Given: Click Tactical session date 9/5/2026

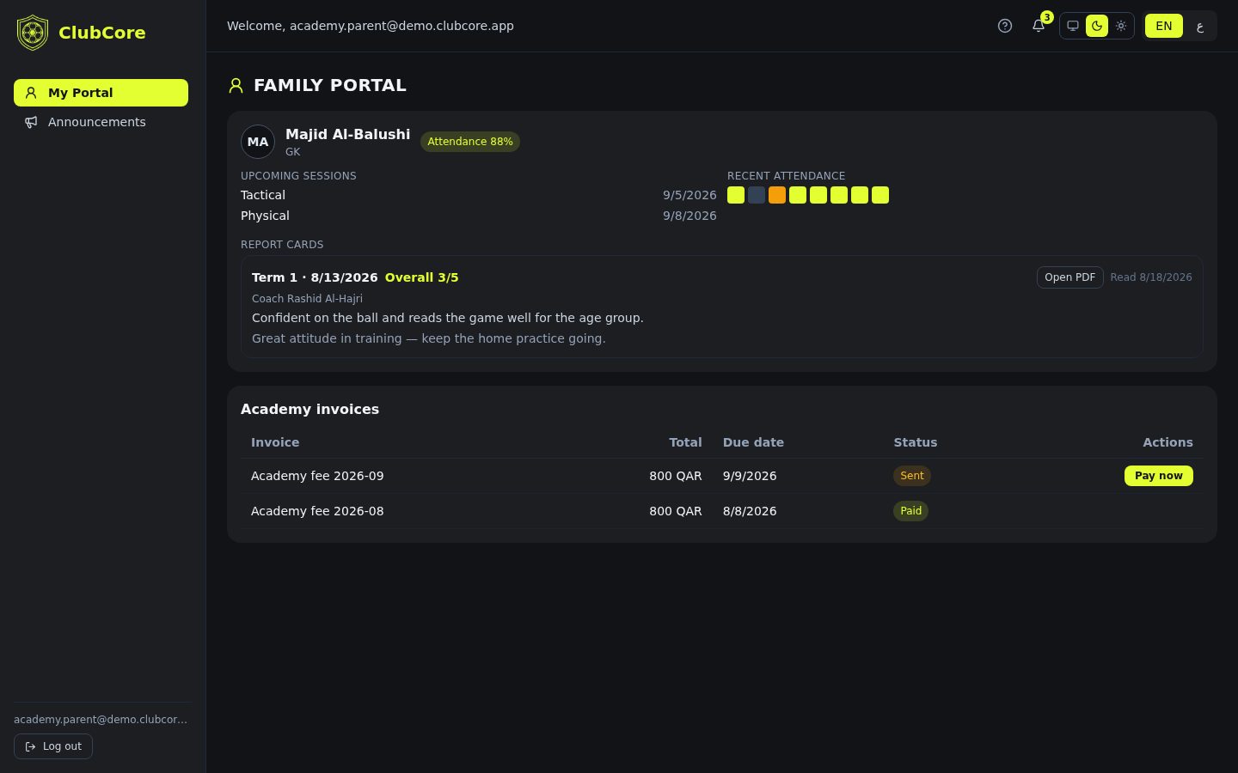Looking at the screenshot, I should click(x=689, y=195).
